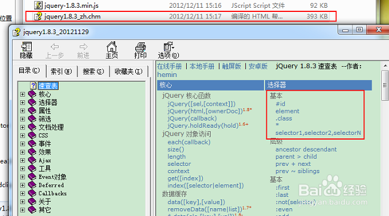Click the book icon next to Ajax
389x216 pixels.
coord(32,160)
